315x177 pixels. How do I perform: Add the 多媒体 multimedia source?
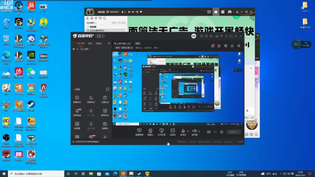coord(172,132)
